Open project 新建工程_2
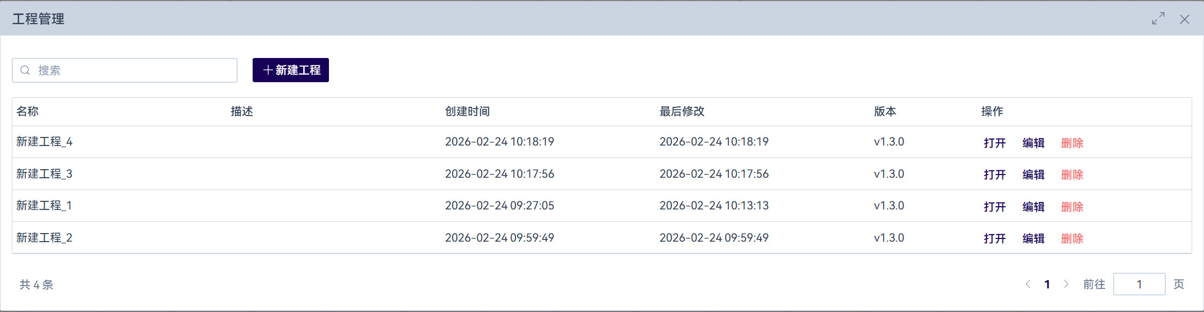 tap(994, 238)
